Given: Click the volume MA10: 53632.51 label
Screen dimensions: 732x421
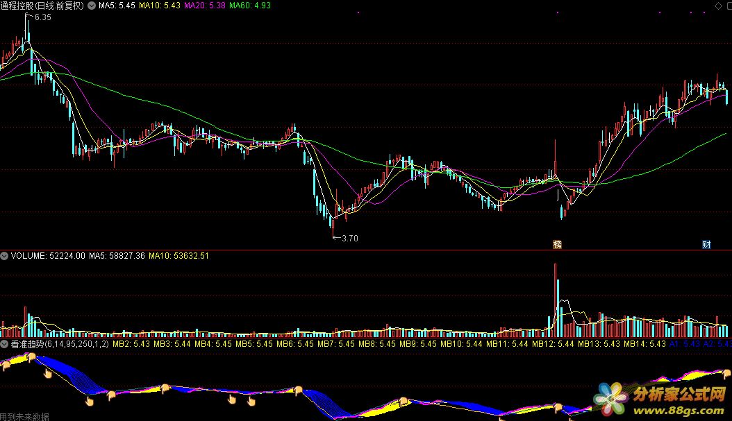Looking at the screenshot, I should pyautogui.click(x=178, y=255).
